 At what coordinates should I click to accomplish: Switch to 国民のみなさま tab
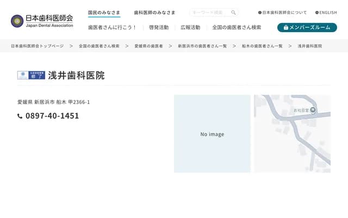point(104,12)
